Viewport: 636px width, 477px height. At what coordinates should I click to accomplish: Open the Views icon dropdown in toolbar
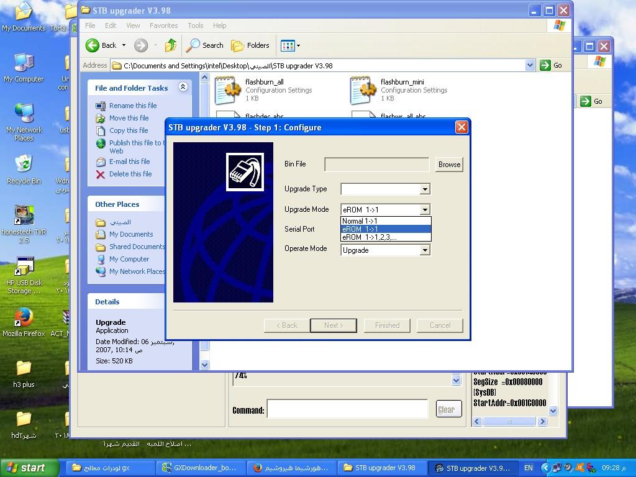[x=290, y=45]
